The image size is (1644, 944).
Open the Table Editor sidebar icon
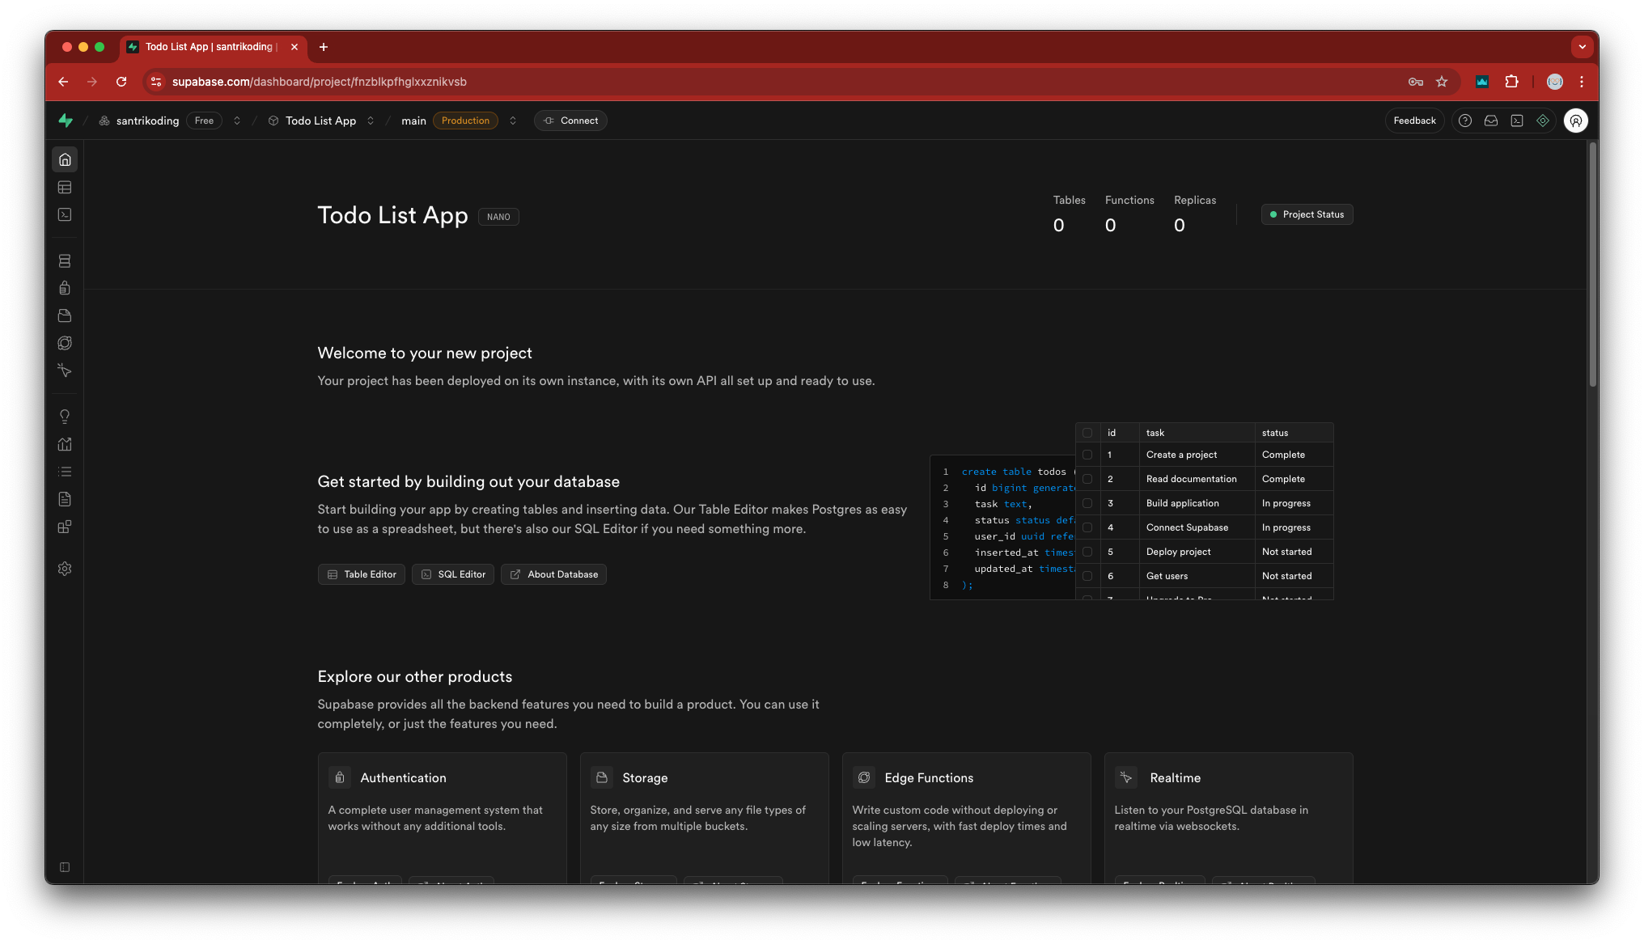pyautogui.click(x=65, y=187)
